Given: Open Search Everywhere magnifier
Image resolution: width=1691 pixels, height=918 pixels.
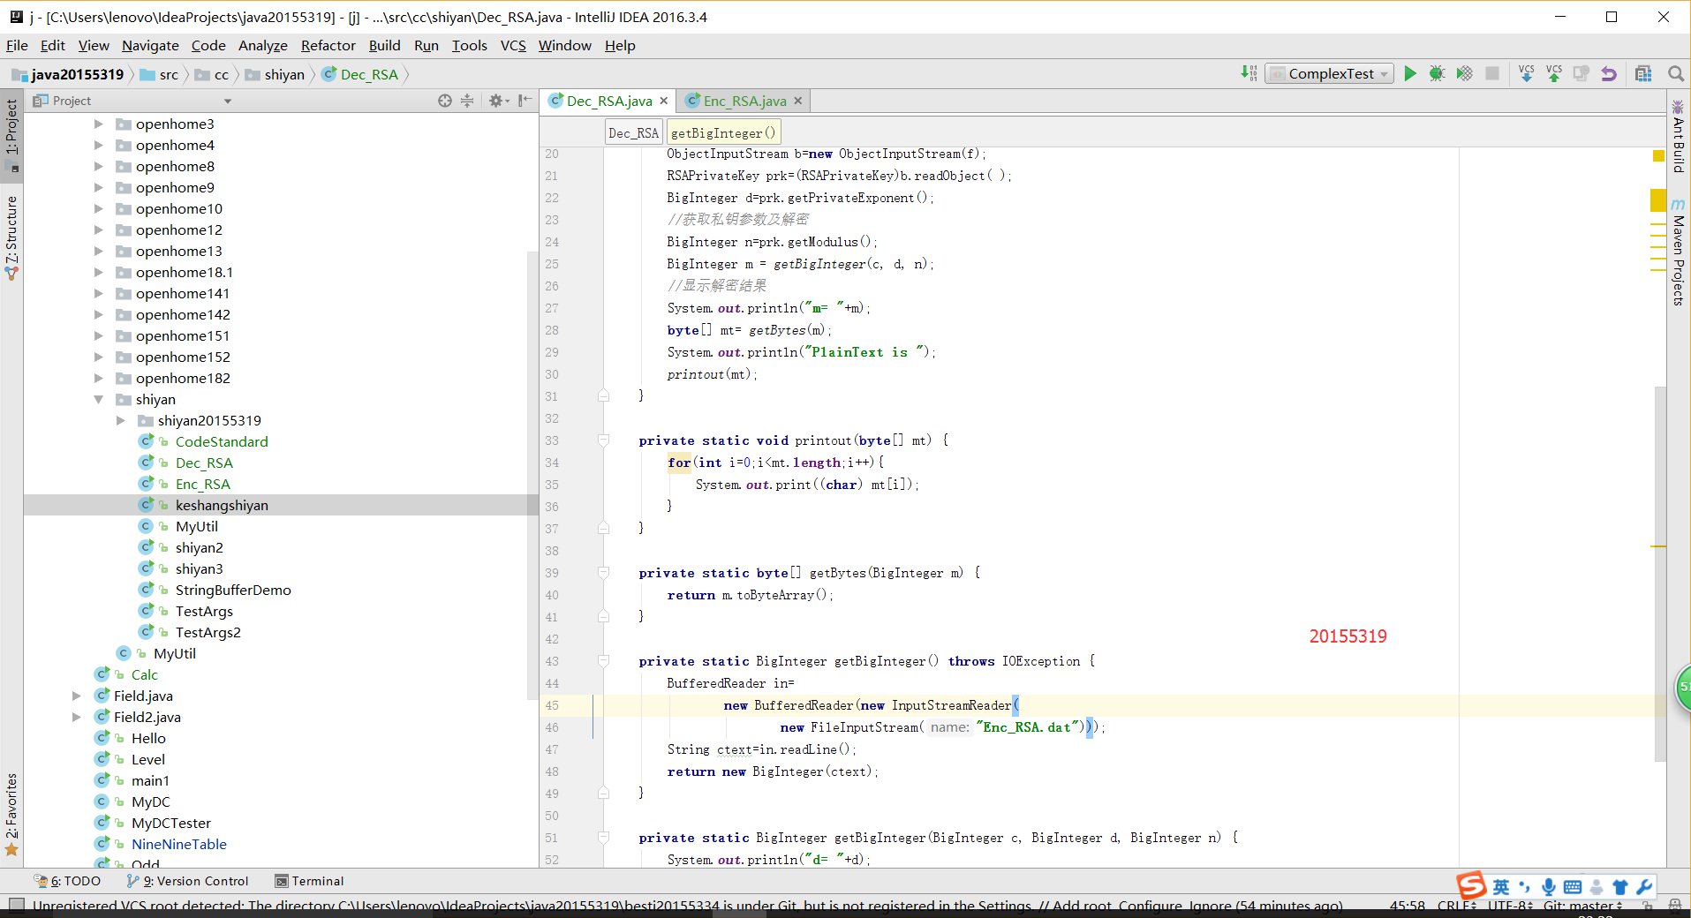Looking at the screenshot, I should (x=1675, y=74).
